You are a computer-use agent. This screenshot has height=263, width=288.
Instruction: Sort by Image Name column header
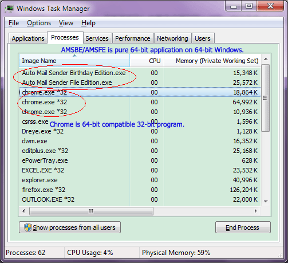point(74,61)
